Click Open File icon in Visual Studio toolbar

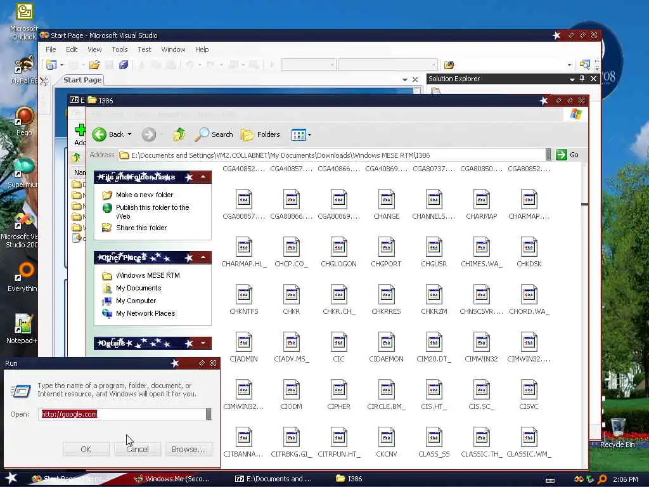94,65
